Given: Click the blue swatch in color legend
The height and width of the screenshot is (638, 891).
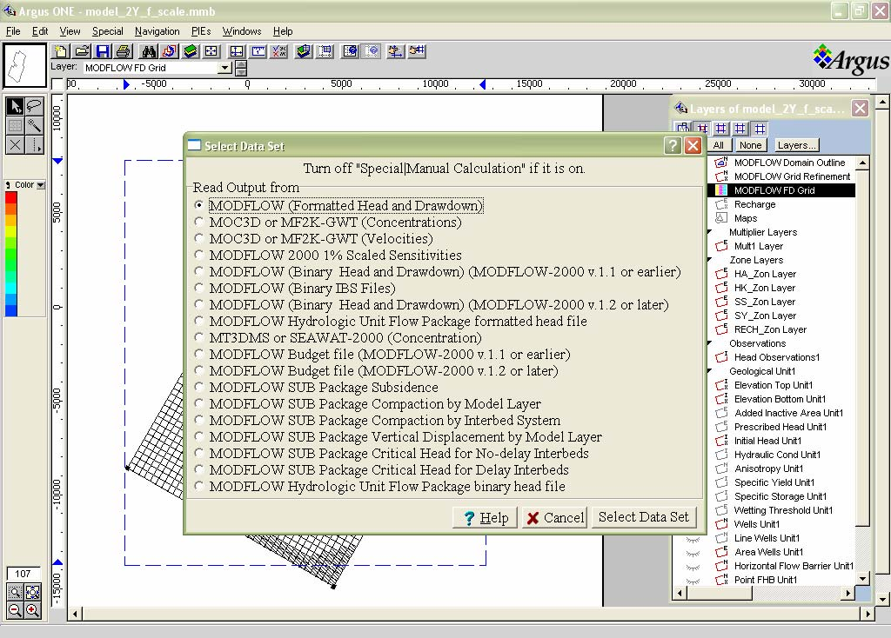Looking at the screenshot, I should [10, 310].
